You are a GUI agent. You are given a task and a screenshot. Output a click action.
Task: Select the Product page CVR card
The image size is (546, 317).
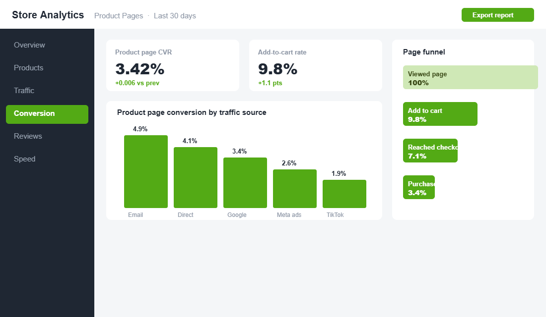(173, 65)
